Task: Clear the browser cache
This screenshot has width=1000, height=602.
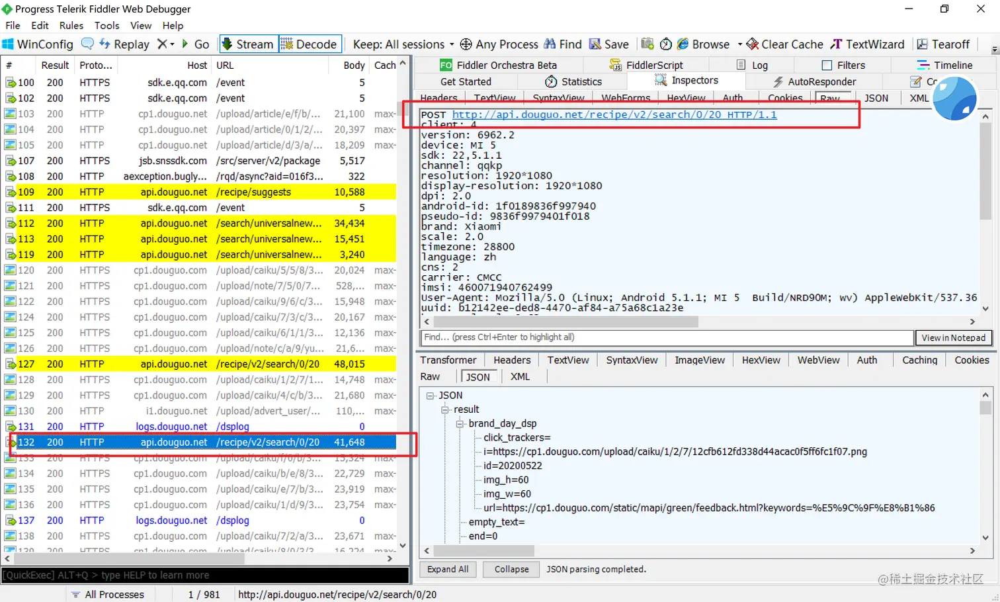Action: click(785, 44)
